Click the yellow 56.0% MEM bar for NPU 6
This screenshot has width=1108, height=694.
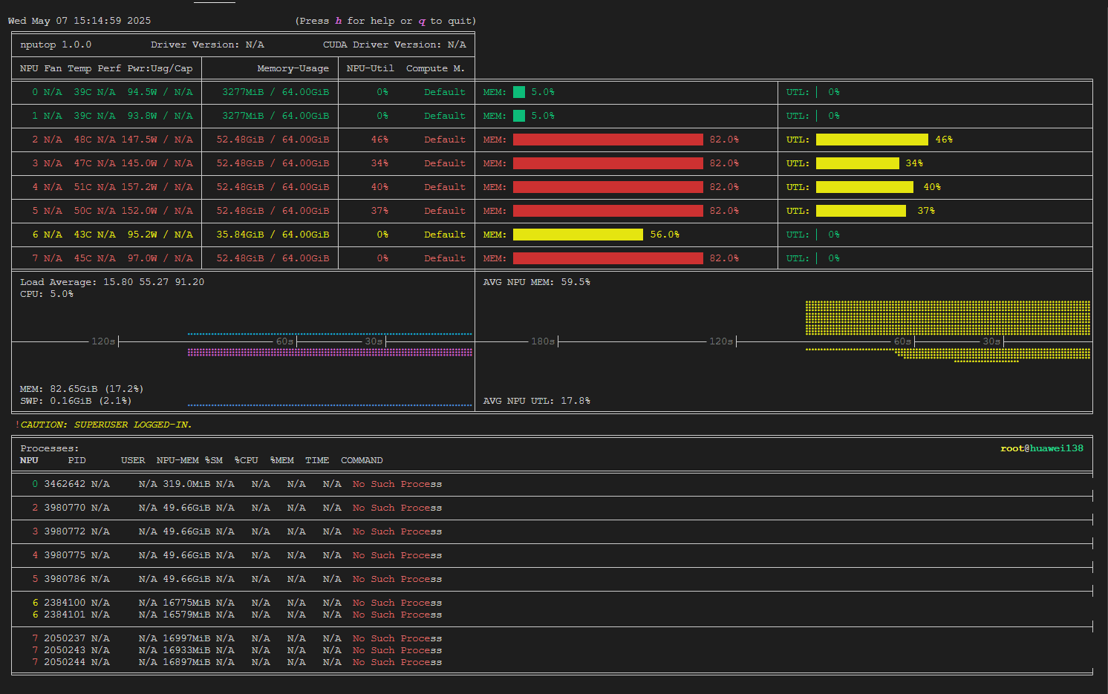(x=578, y=235)
